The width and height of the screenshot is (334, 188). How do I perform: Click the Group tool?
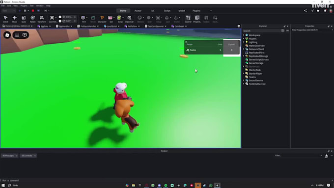coord(159,19)
